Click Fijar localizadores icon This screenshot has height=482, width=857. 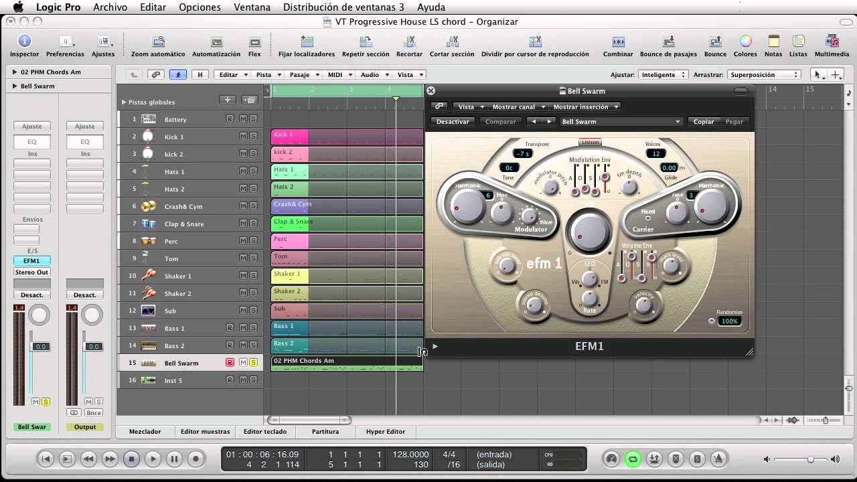[x=307, y=42]
